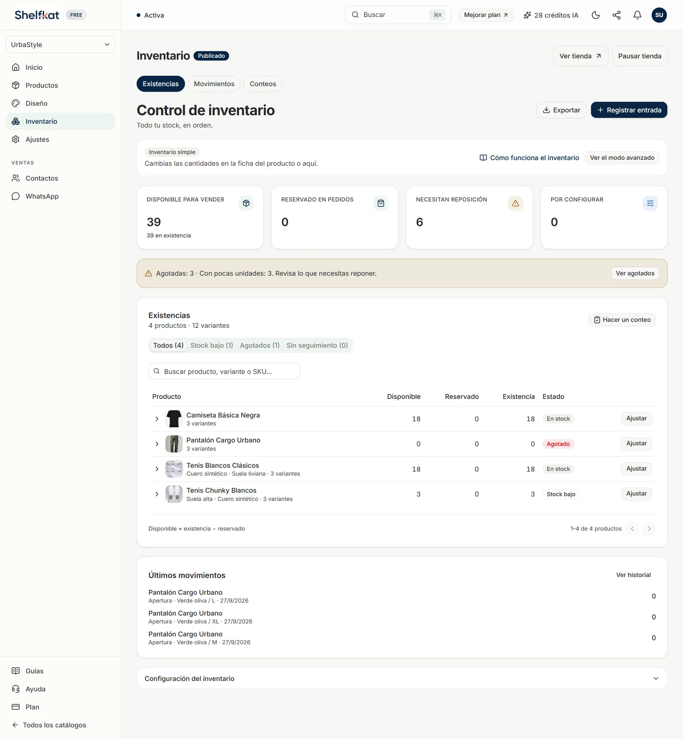
Task: Click the Guías book icon
Action: tap(16, 671)
